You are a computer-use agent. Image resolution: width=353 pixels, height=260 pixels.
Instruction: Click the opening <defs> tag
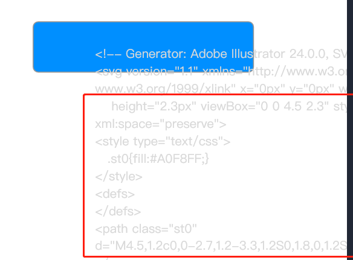(x=115, y=194)
